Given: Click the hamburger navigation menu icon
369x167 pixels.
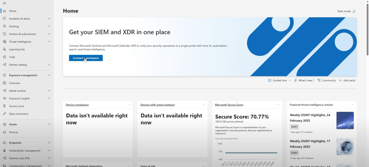Looking at the screenshot, I should [x=4, y=3].
